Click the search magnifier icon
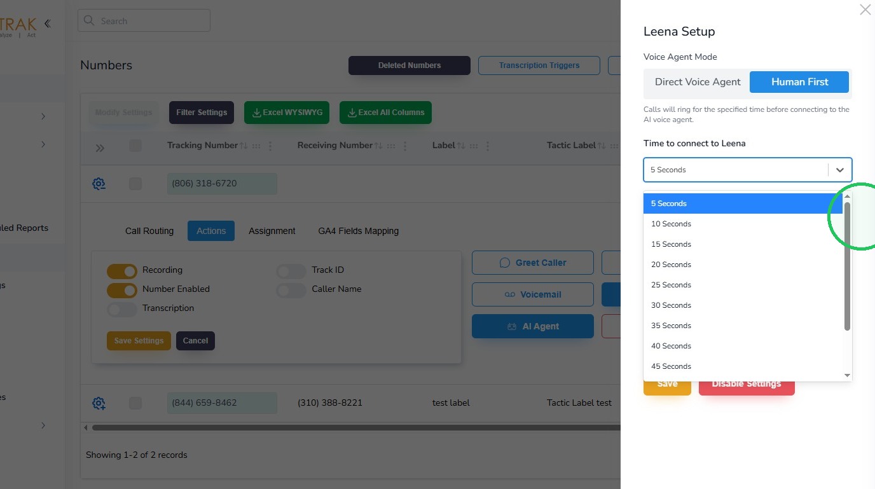 (89, 21)
